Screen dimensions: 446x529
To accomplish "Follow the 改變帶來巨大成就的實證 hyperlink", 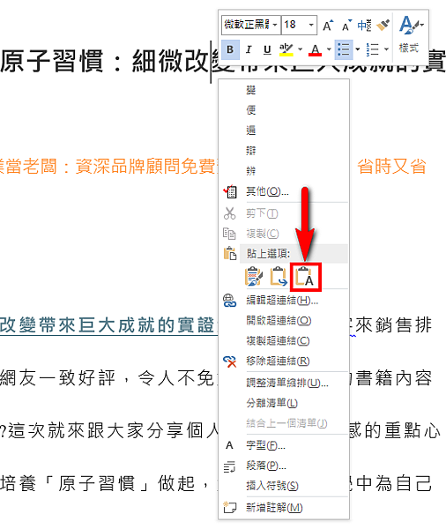I will click(x=107, y=325).
